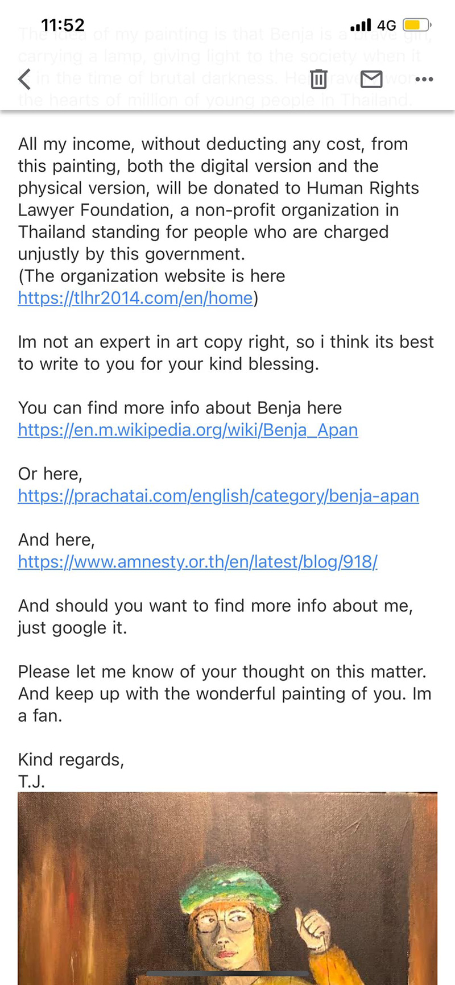Tap the 'Kind regards,' closing line

(71, 760)
